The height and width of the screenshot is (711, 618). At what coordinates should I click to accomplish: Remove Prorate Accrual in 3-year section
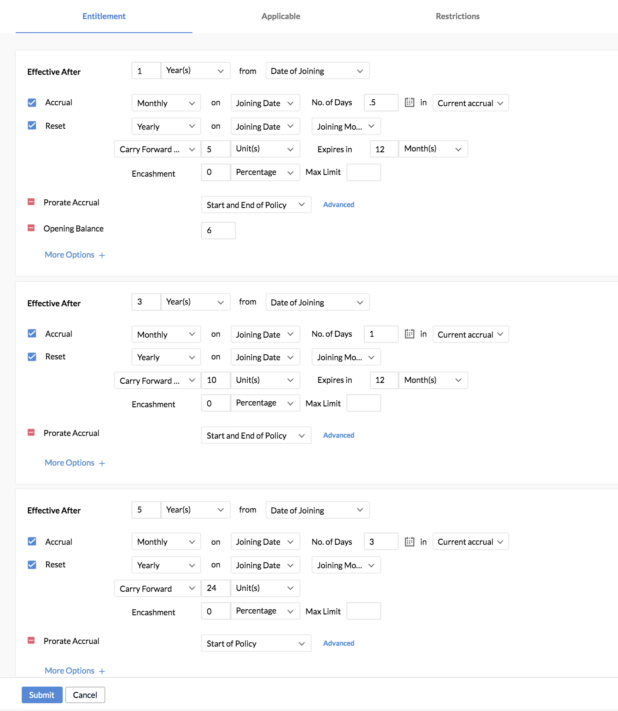(x=31, y=433)
